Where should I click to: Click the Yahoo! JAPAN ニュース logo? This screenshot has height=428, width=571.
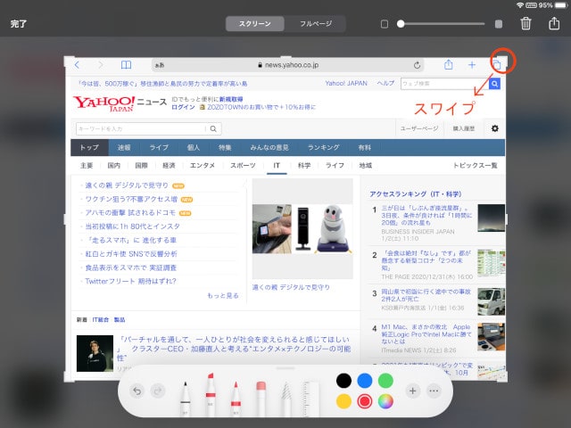pyautogui.click(x=120, y=103)
